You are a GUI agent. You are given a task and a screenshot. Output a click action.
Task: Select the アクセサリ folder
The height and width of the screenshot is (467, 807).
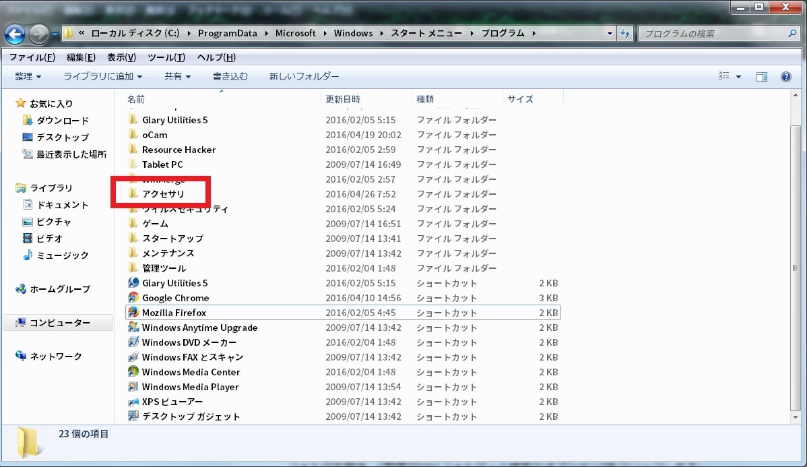163,193
